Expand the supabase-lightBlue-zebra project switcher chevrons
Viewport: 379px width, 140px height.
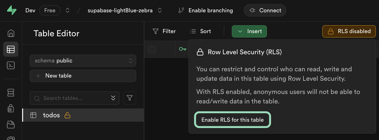[160, 11]
